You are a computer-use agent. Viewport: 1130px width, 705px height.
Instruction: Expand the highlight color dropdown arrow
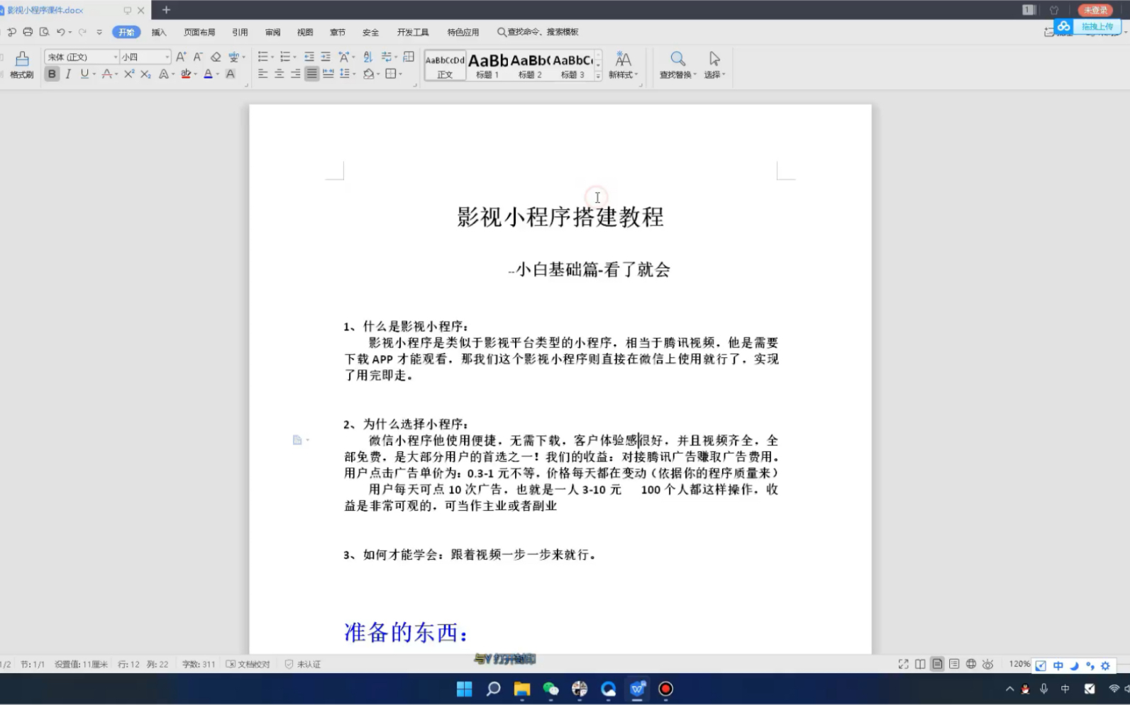pyautogui.click(x=195, y=74)
